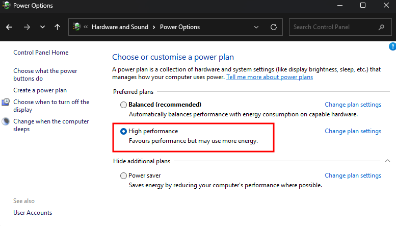Refresh the Power Options page

274,27
